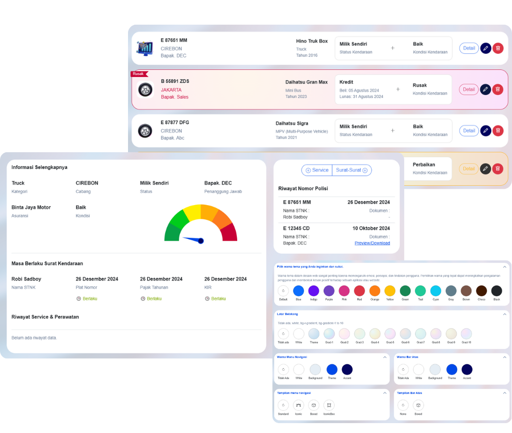Choose IconicBox navigation menu display
The height and width of the screenshot is (433, 512).
[x=329, y=405]
